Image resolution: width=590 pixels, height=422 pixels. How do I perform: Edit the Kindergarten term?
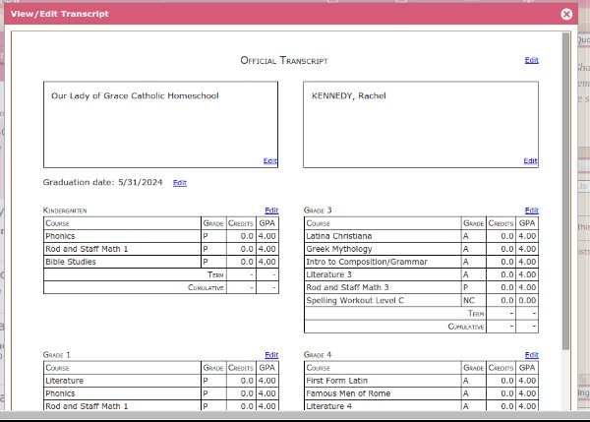tap(271, 211)
